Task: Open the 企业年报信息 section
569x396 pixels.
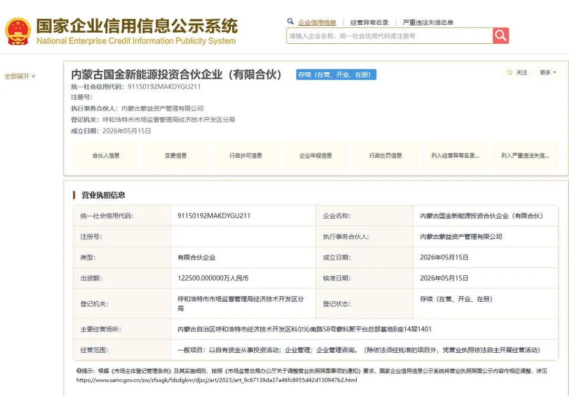Action: [316, 156]
